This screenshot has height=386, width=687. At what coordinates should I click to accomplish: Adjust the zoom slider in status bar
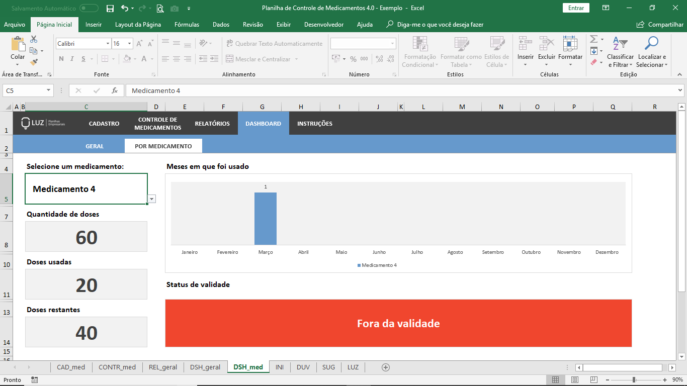point(634,380)
